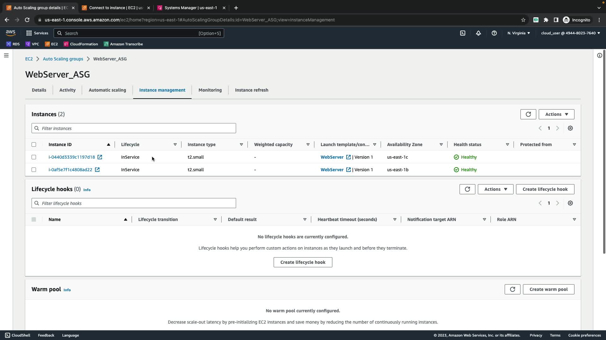Image resolution: width=606 pixels, height=340 pixels.
Task: Open the N. Virginia region dropdown
Action: click(x=519, y=33)
